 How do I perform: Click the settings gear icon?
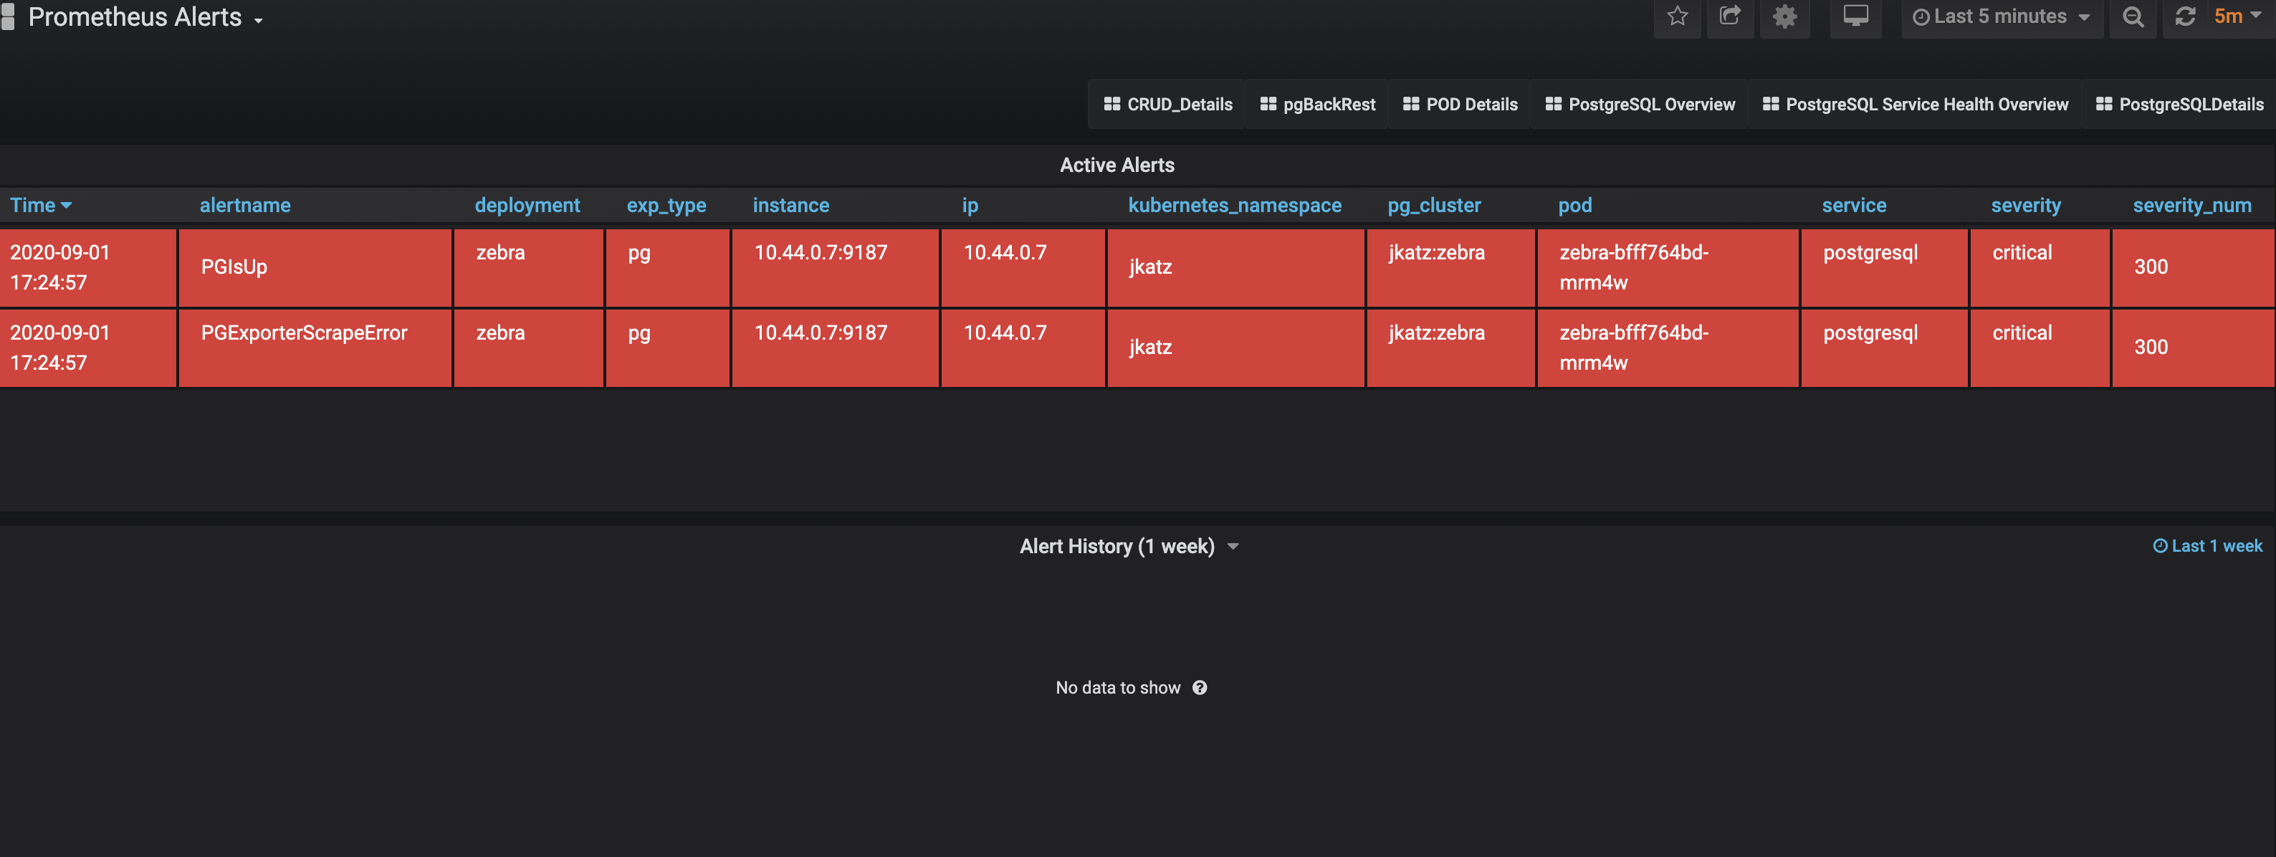click(1781, 17)
